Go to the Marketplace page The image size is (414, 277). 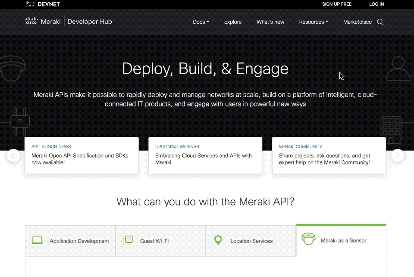(358, 22)
